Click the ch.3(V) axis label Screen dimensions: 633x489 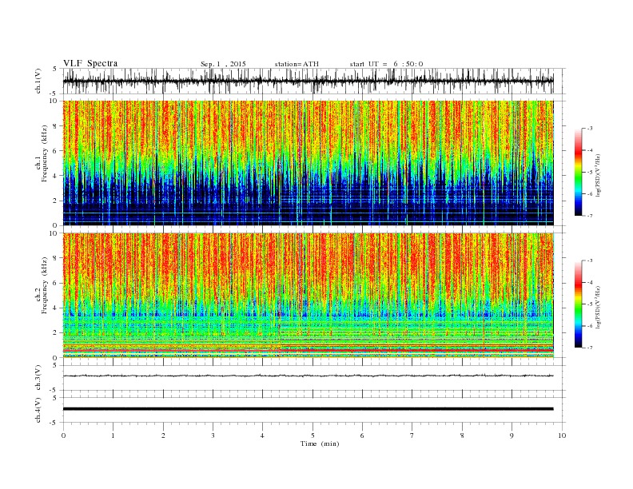(38, 377)
